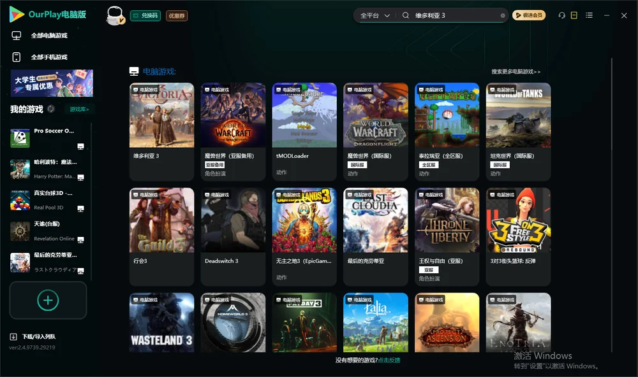This screenshot has height=377, width=638.
Task: Open the 极速会员 membership button
Action: point(529,15)
